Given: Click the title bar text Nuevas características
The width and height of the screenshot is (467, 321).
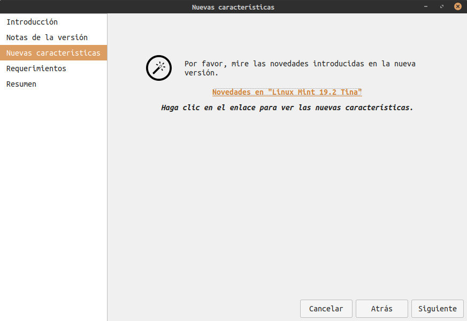Looking at the screenshot, I should [x=233, y=7].
